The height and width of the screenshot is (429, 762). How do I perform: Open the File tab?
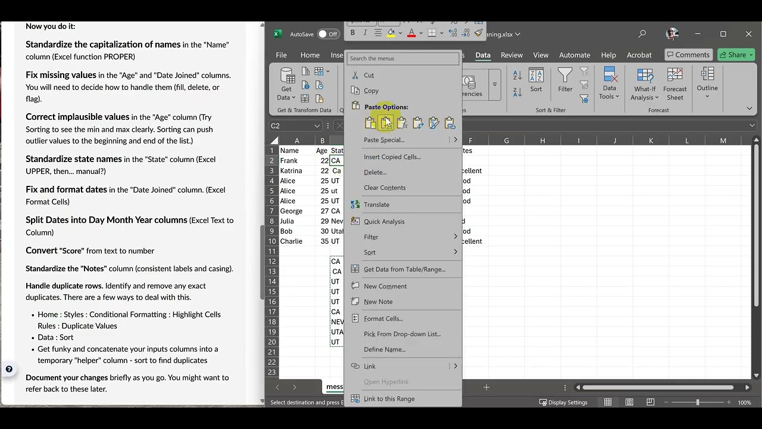pos(281,55)
